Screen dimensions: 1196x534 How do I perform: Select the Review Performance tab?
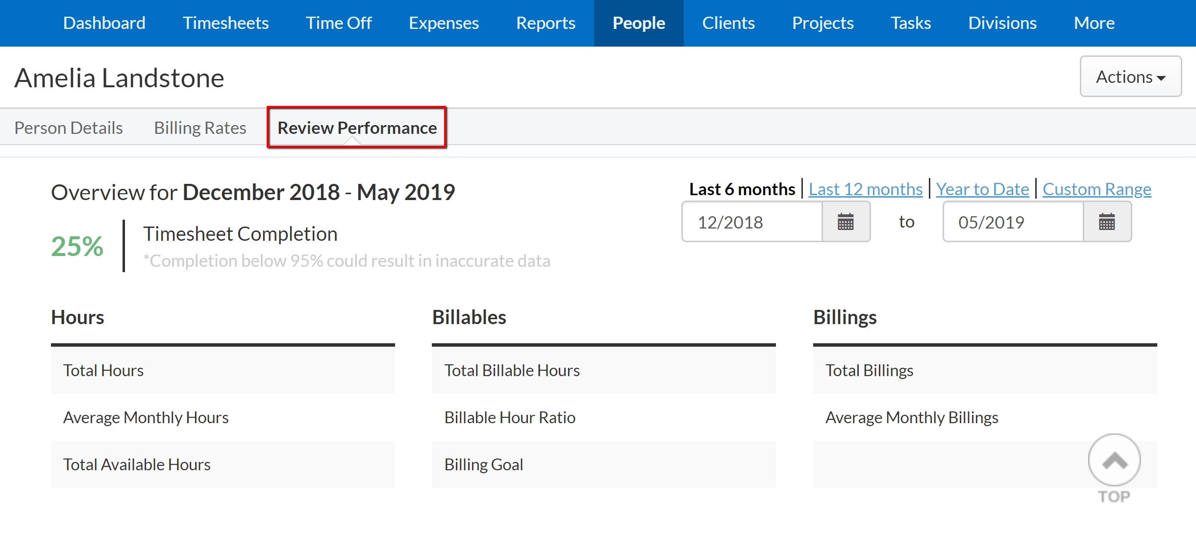(x=357, y=127)
